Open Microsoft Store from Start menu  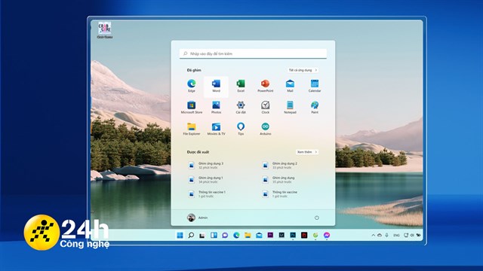pyautogui.click(x=191, y=107)
